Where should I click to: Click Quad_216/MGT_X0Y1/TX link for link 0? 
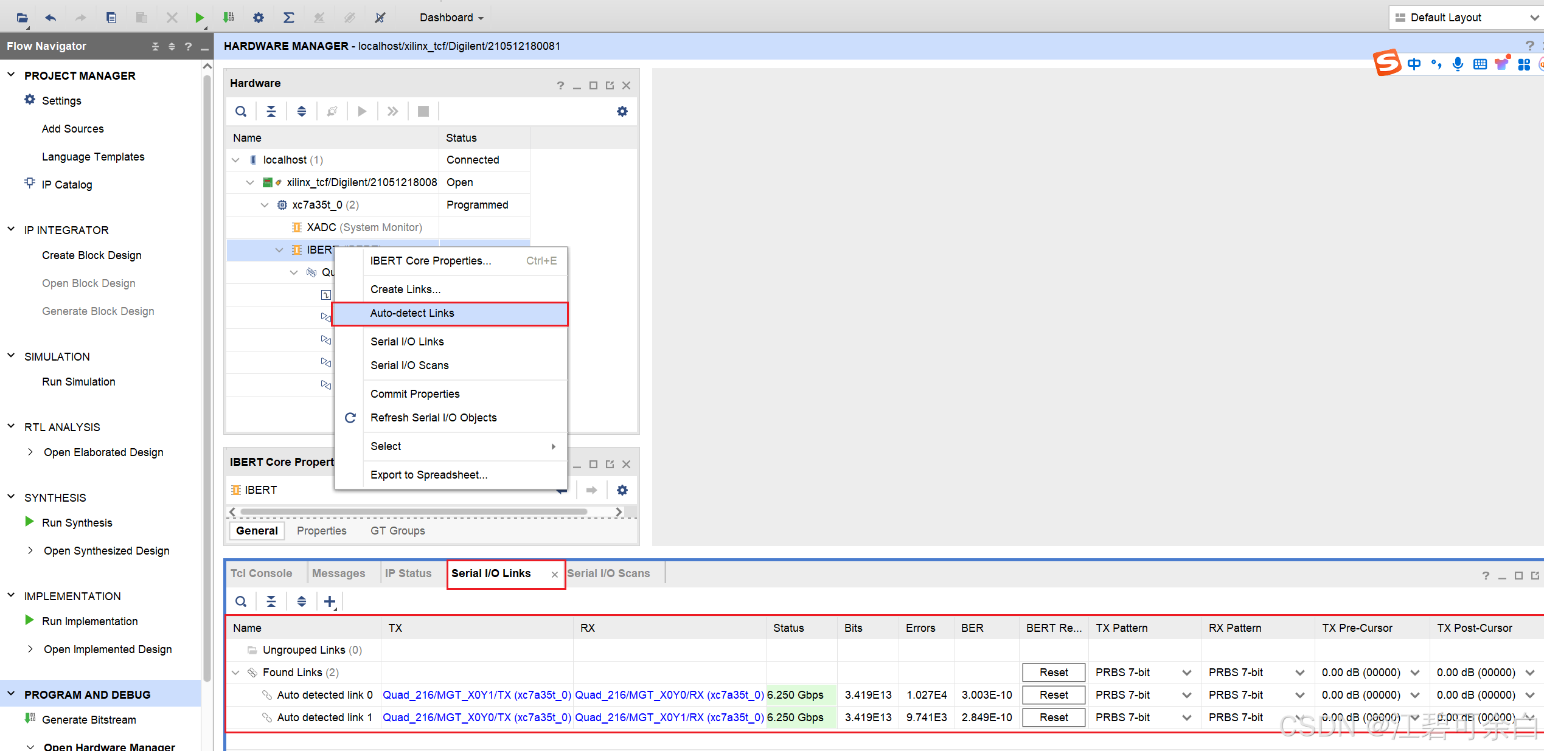476,695
